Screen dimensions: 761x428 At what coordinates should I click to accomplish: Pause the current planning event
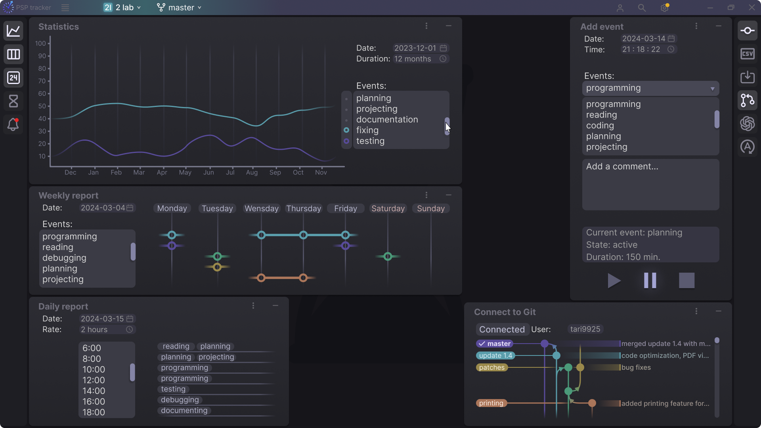(x=650, y=281)
